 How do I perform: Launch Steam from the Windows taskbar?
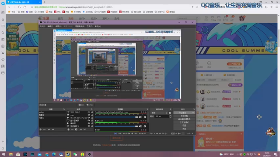[68, 154]
